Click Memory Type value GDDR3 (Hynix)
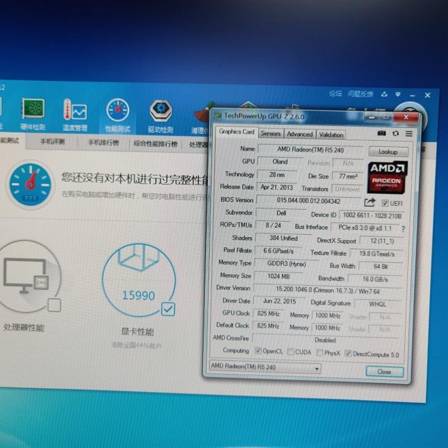 click(286, 264)
